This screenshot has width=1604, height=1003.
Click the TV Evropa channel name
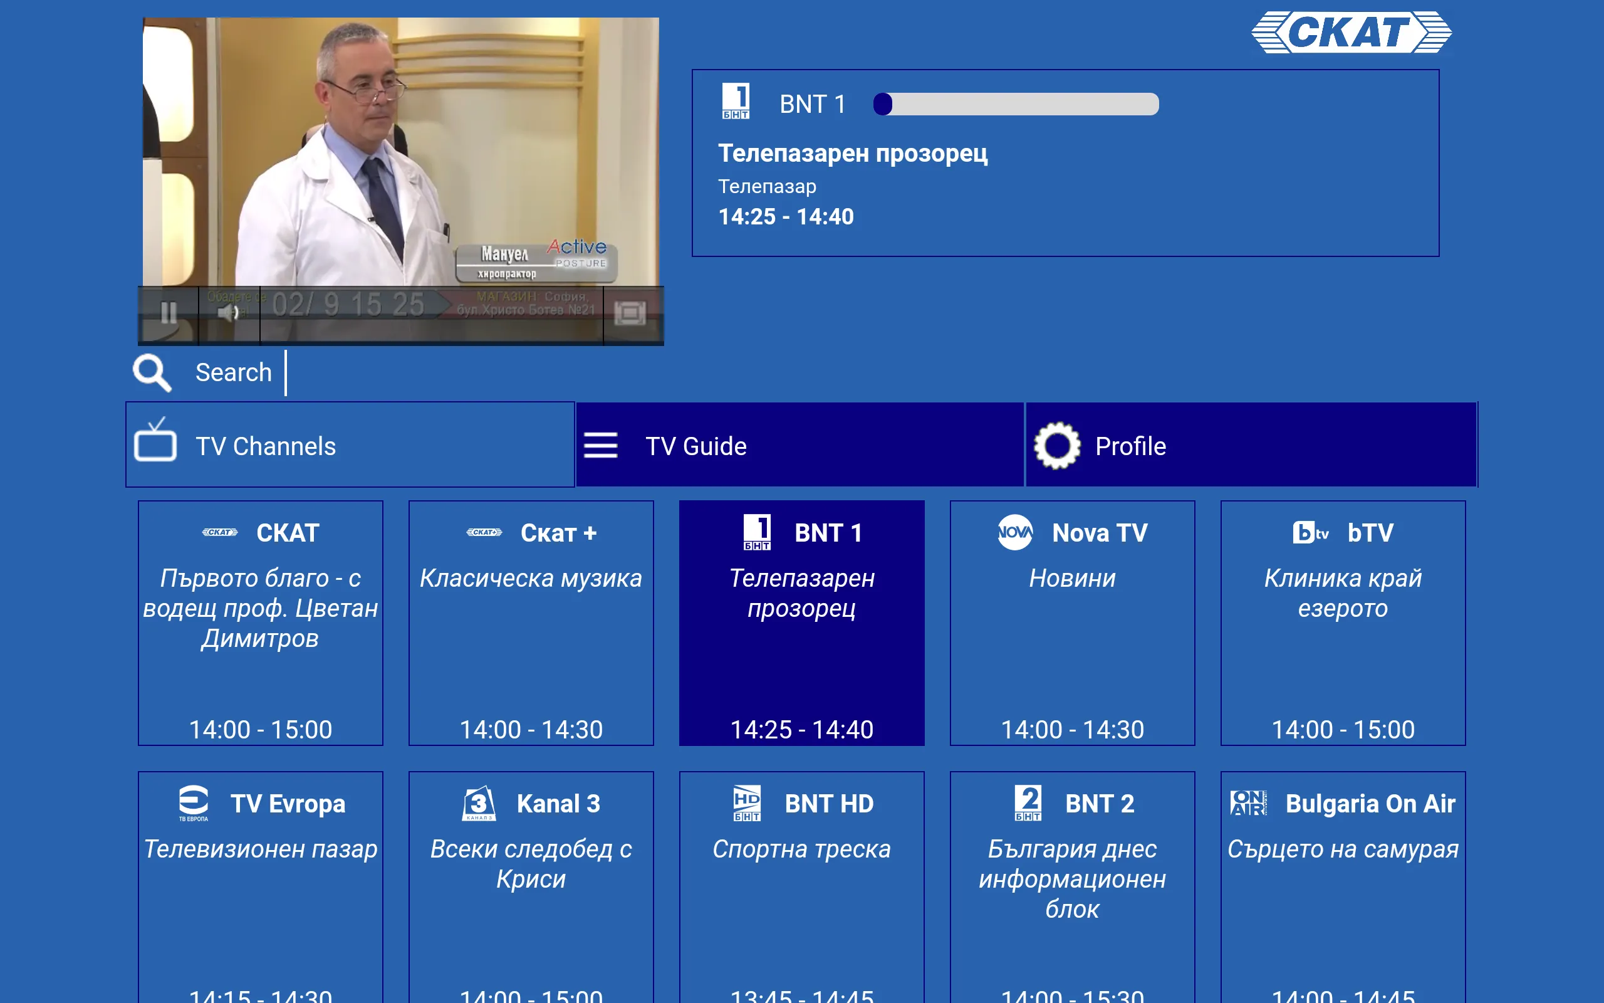[x=288, y=804]
